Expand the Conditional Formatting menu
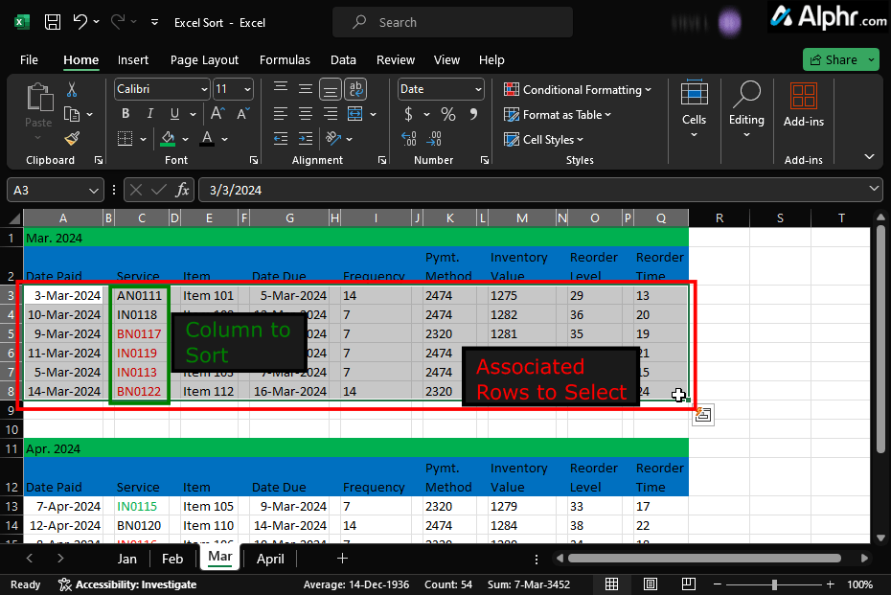 click(x=578, y=90)
